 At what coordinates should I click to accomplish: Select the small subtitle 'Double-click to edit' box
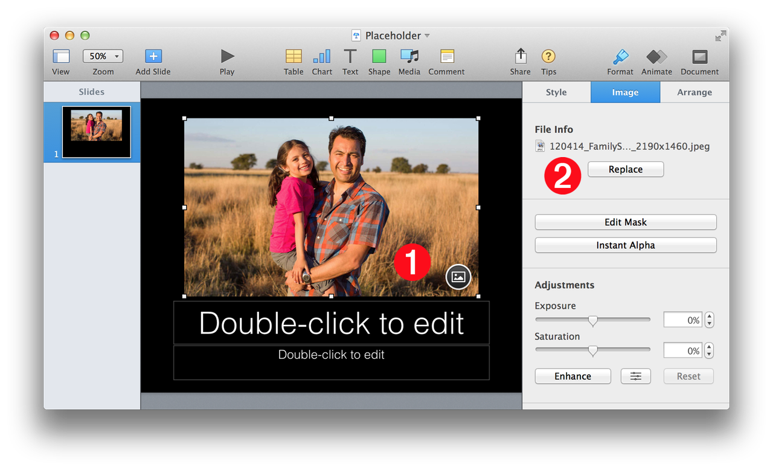pos(332,362)
